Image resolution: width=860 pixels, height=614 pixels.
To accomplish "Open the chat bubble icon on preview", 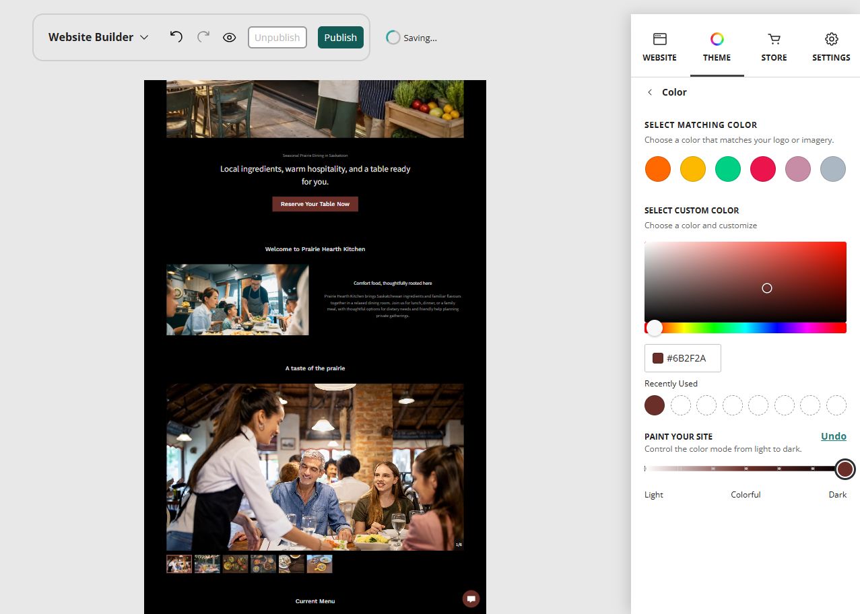I will click(471, 599).
